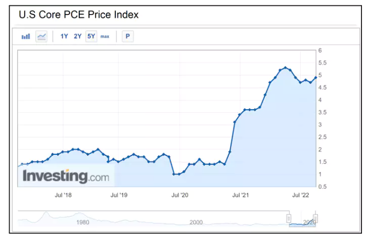Click the Jul '21 axis label
This screenshot has height=237, width=370.
point(240,195)
